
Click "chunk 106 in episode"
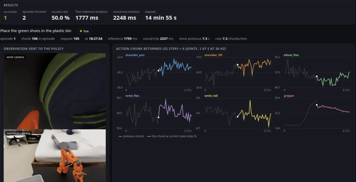[38, 39]
